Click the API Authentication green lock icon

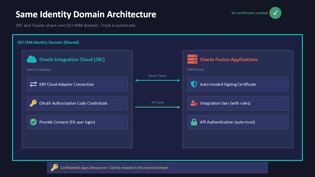(x=194, y=122)
